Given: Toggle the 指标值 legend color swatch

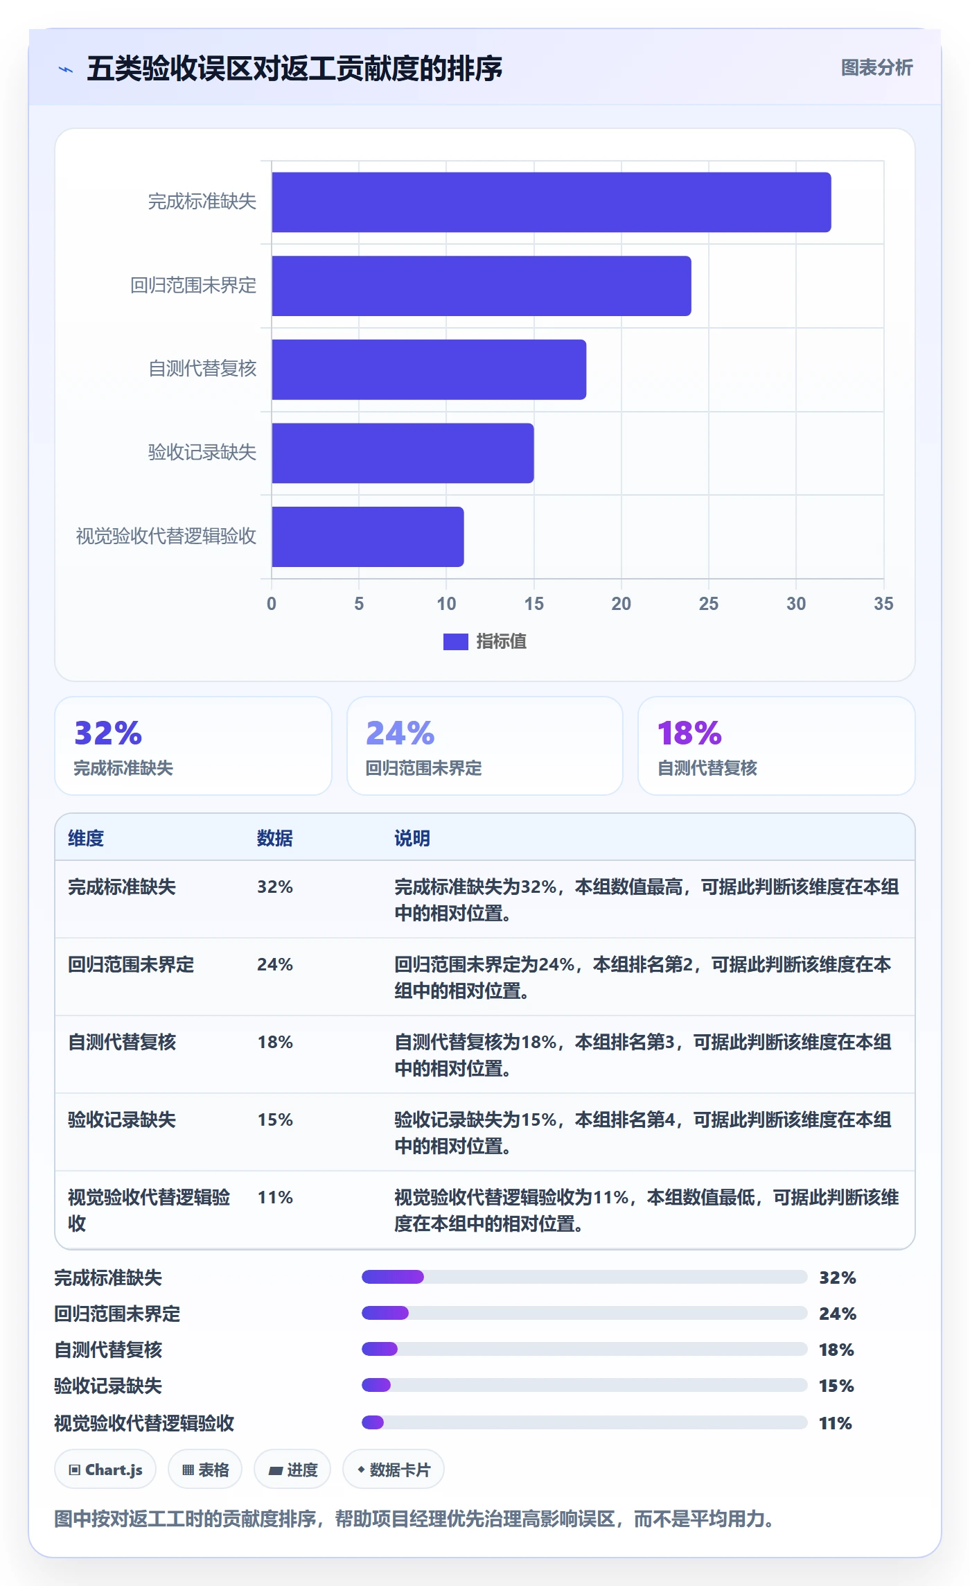Looking at the screenshot, I should coord(455,642).
